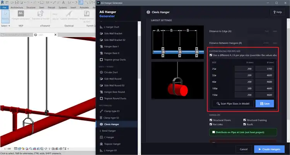Image resolution: width=290 pixels, height=155 pixels.
Task: Select Trapeze Hanger icon
Action: tap(101, 144)
